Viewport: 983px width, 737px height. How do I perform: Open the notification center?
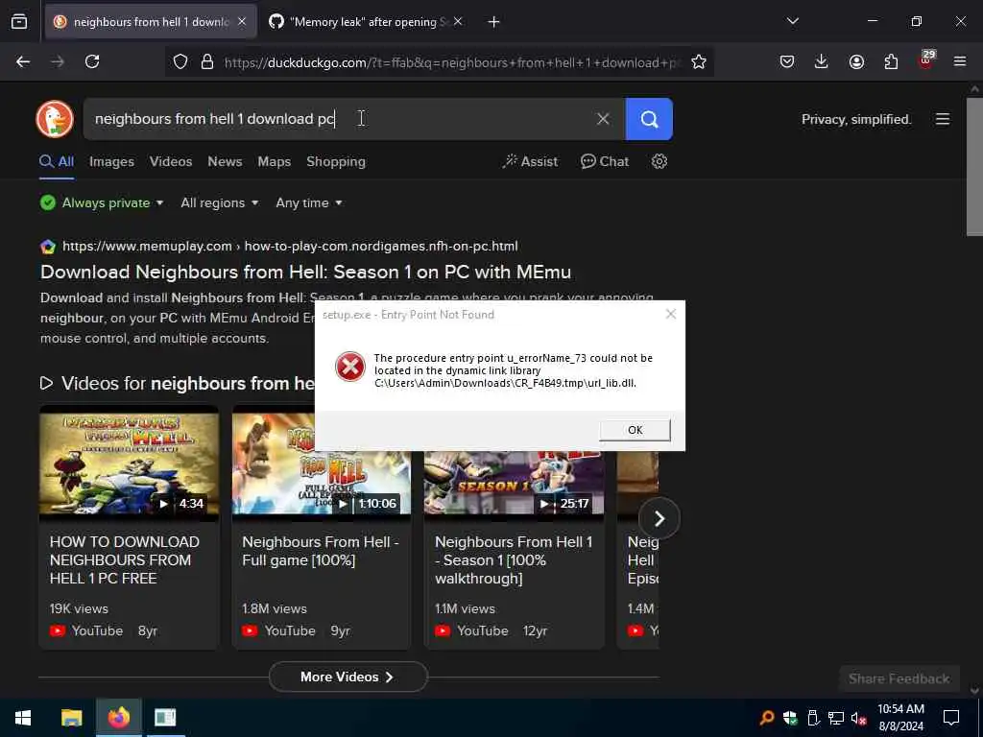pos(951,718)
